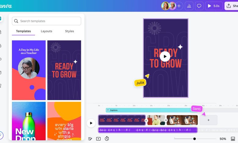
Task: Switch to the Styles tab
Action: click(69, 31)
